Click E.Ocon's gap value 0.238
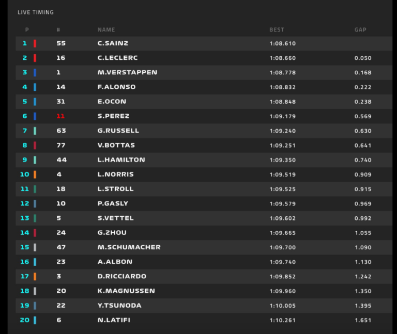 363,102
